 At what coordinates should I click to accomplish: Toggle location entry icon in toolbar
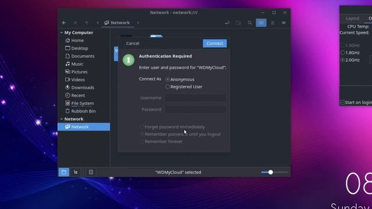coord(227,23)
